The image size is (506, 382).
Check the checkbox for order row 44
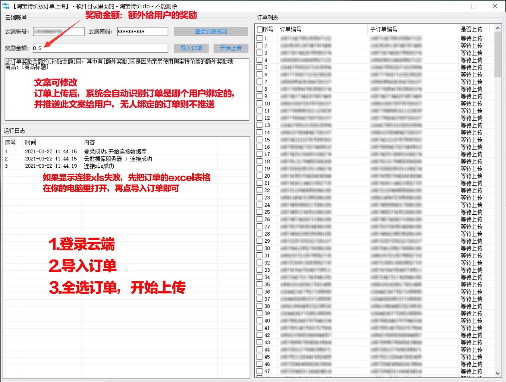tap(259, 349)
